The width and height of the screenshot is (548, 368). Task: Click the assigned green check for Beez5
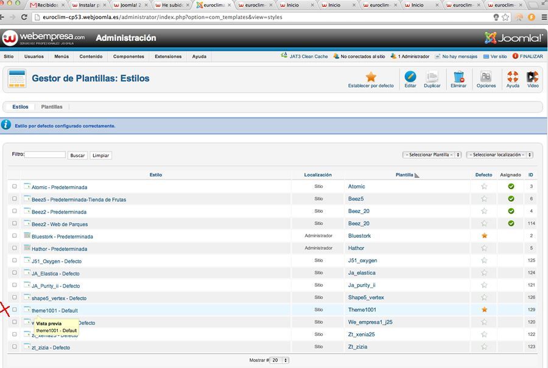point(511,199)
